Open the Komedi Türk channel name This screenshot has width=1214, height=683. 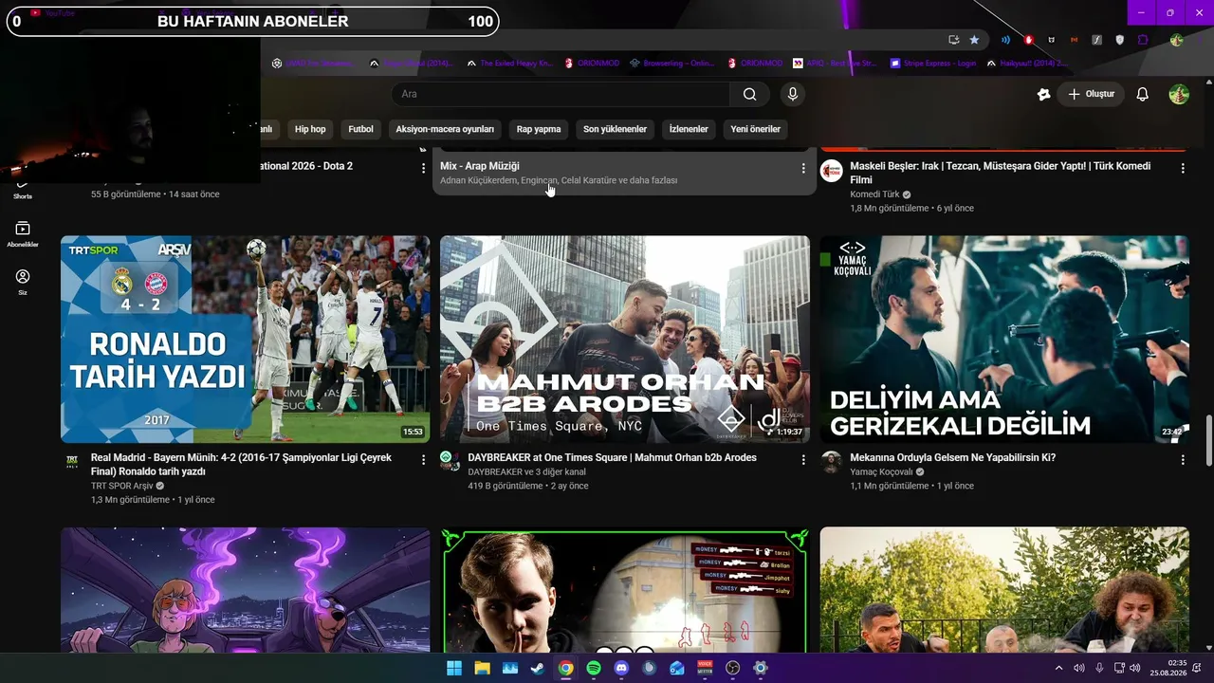point(874,194)
